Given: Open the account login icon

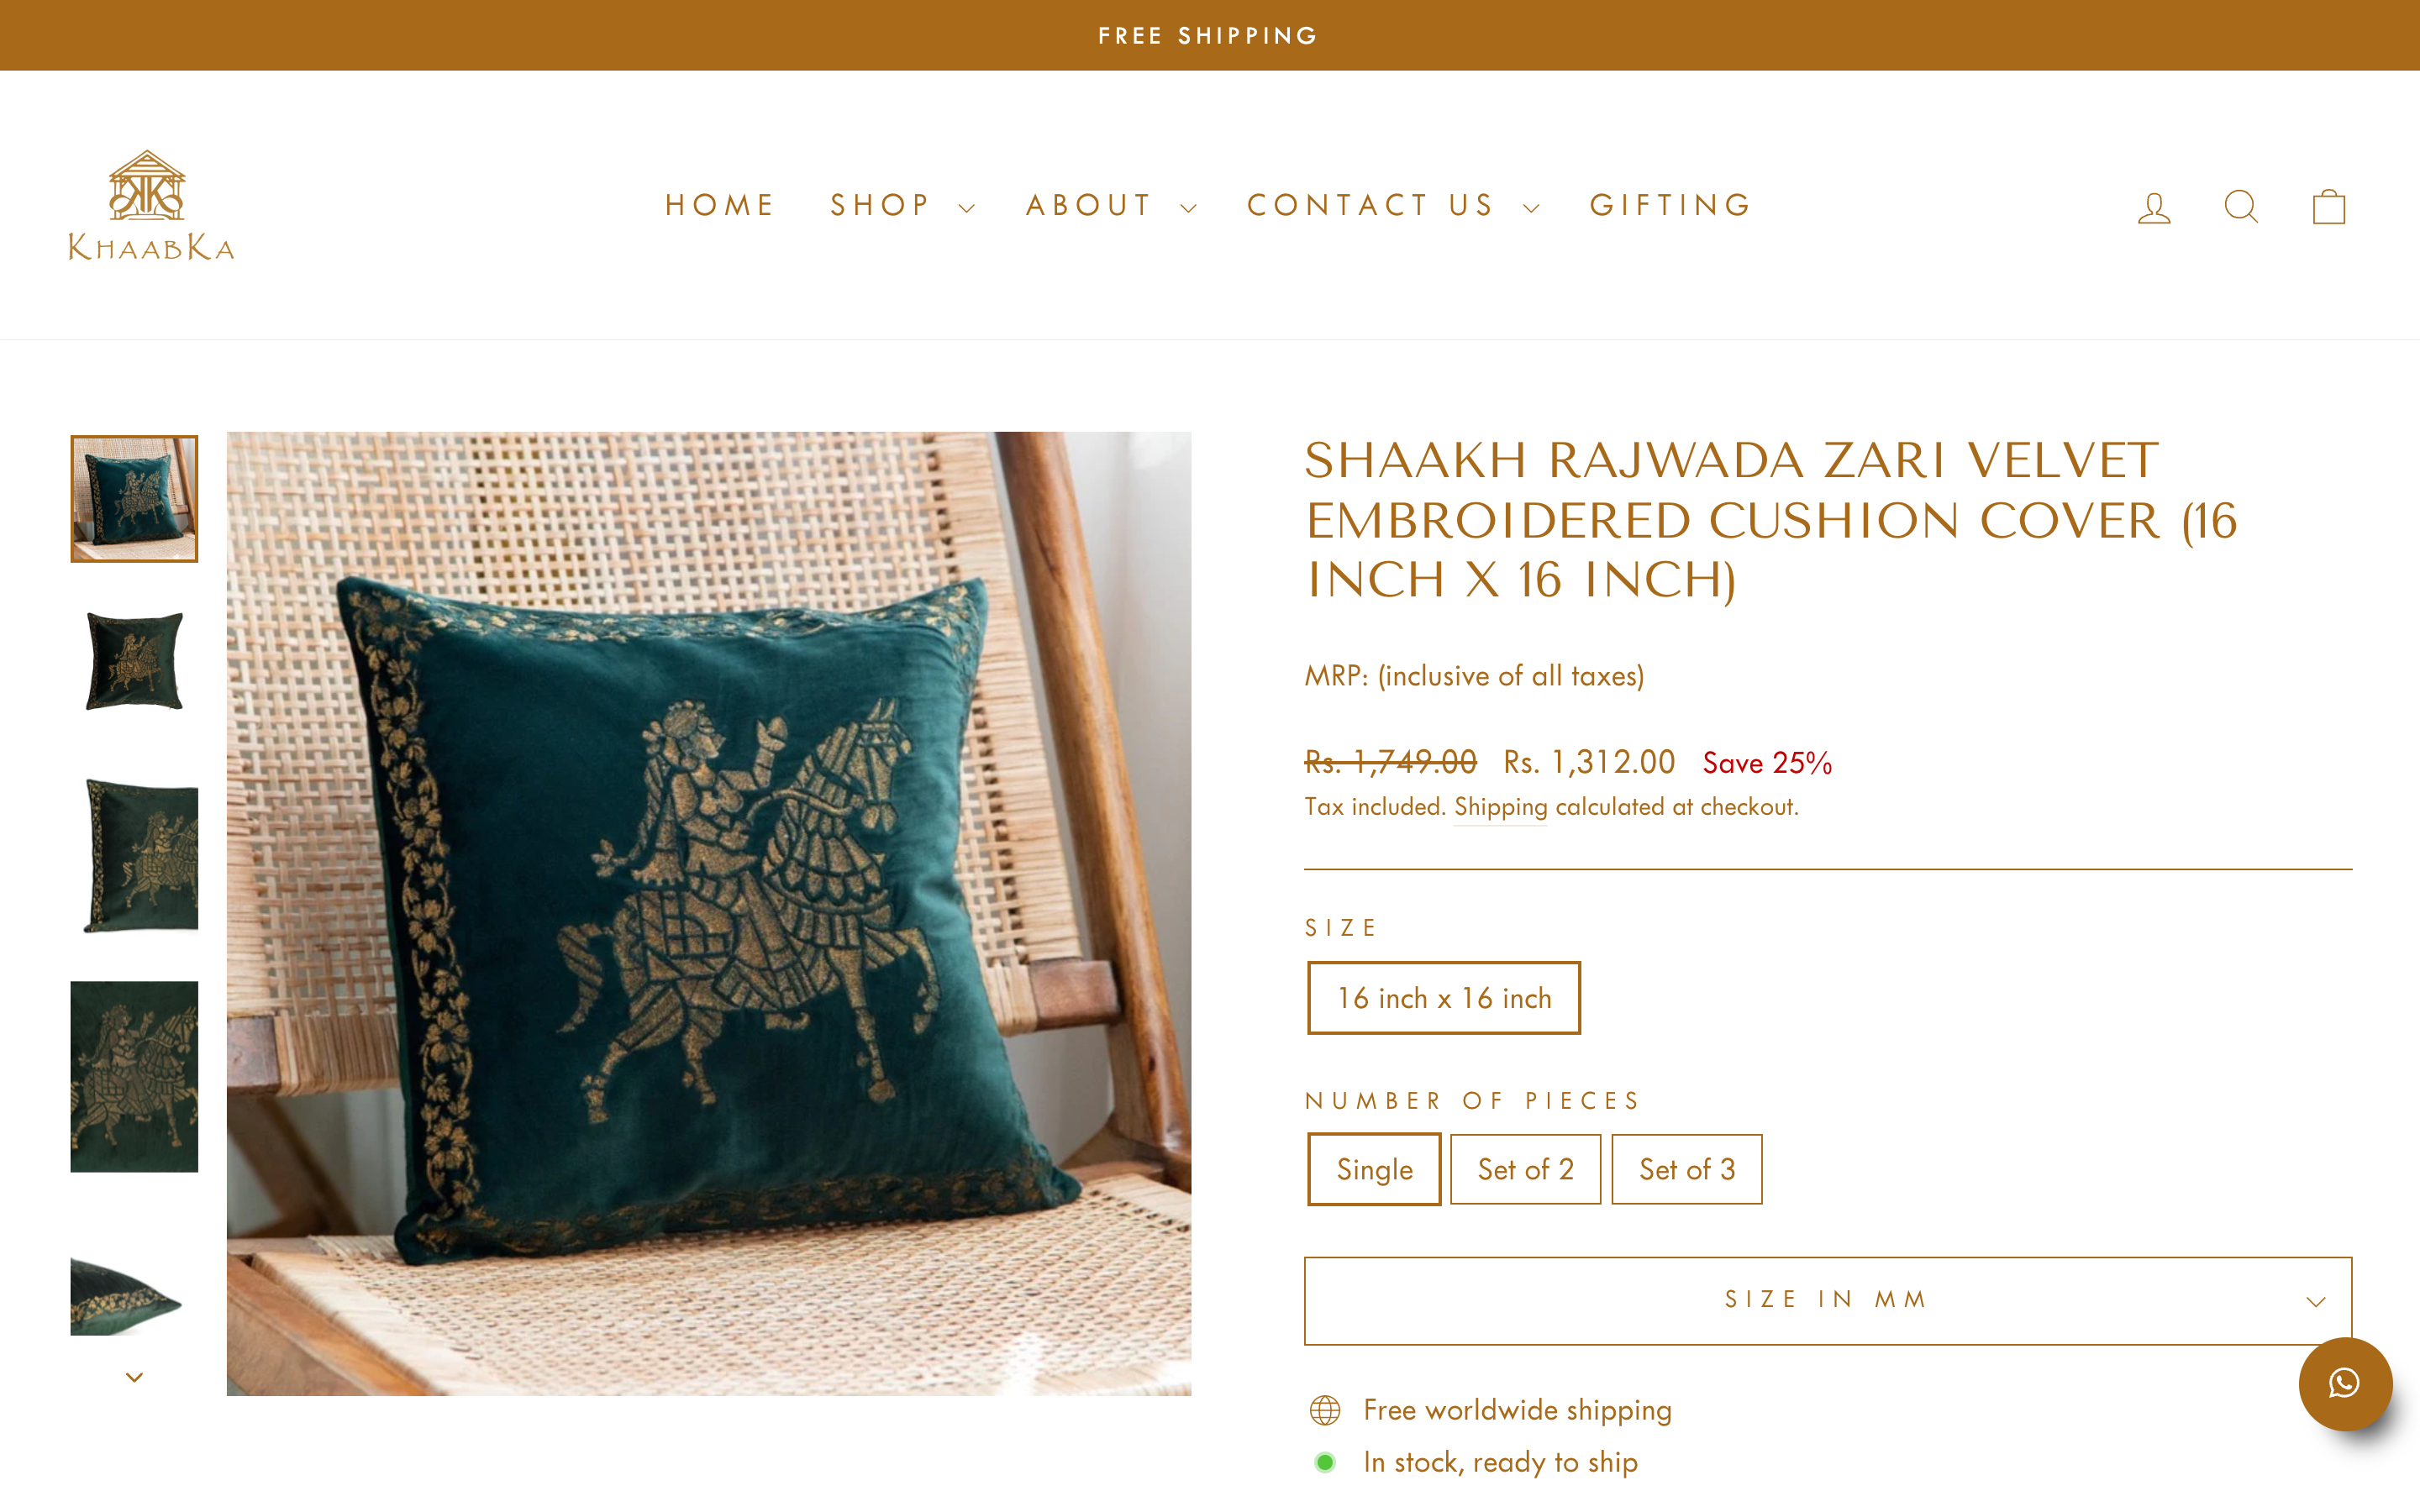Looking at the screenshot, I should (2154, 207).
